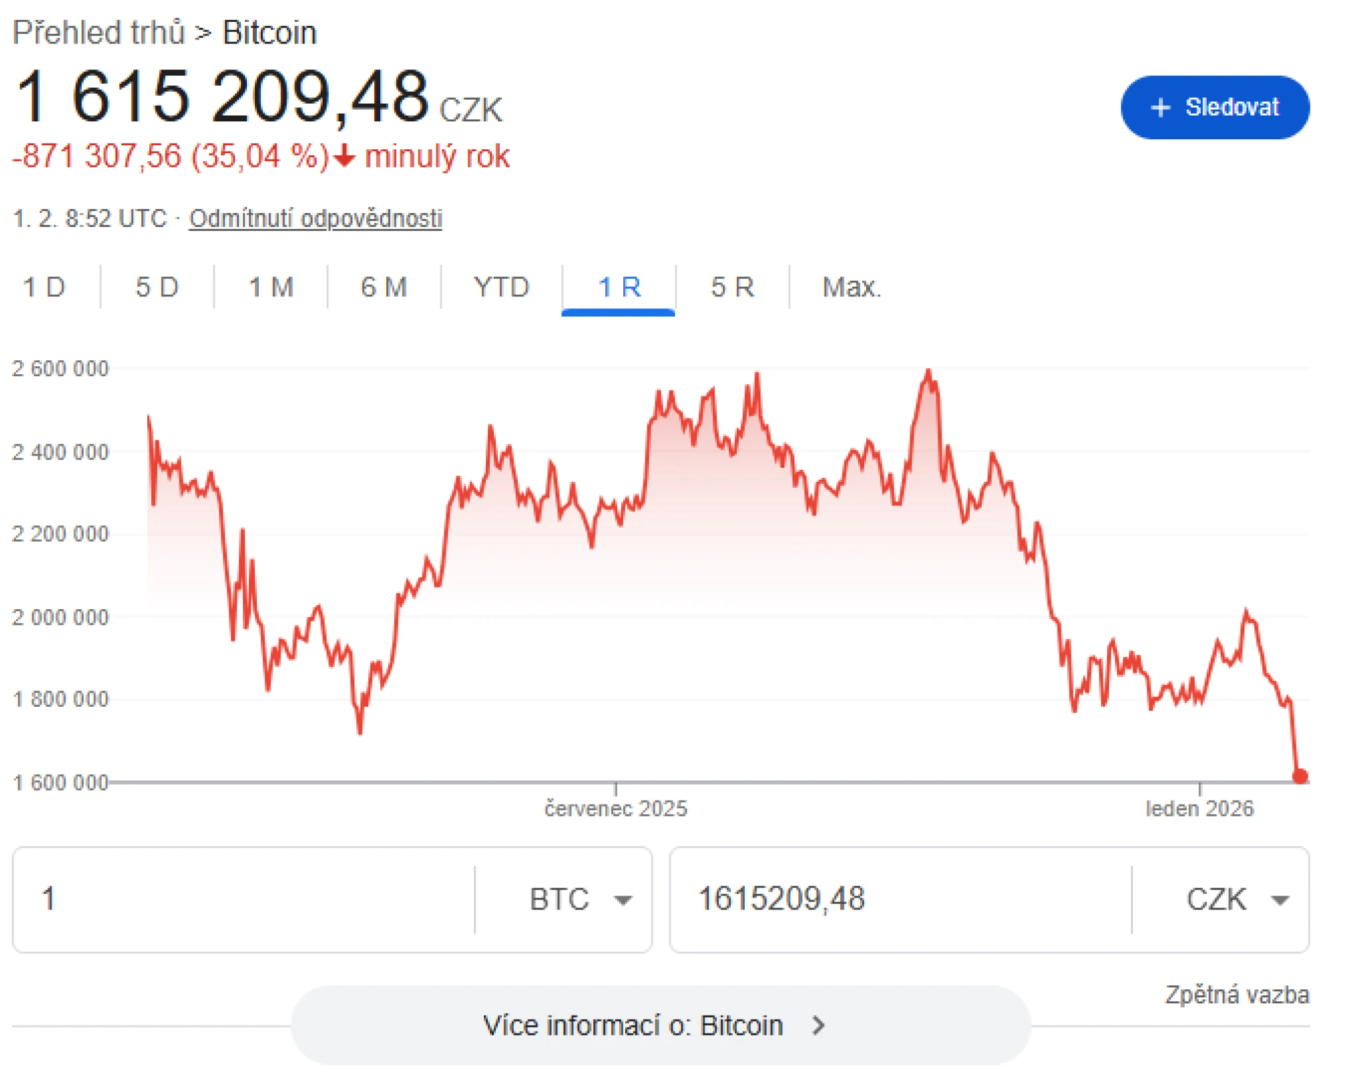Reselect the active 1 R tab
This screenshot has height=1085, width=1352.
[x=618, y=287]
